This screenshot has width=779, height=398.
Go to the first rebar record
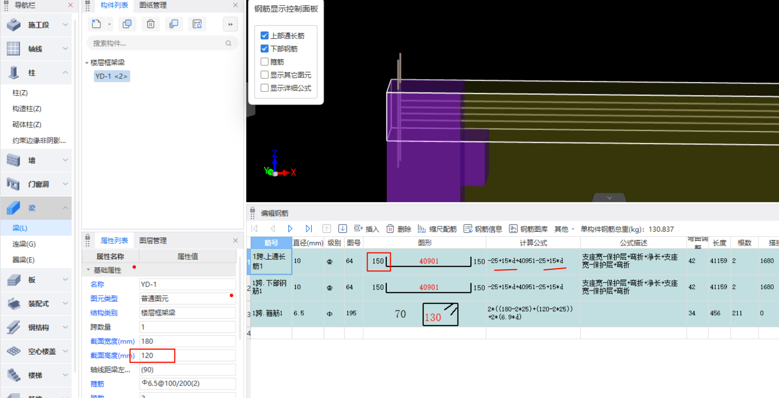[255, 229]
